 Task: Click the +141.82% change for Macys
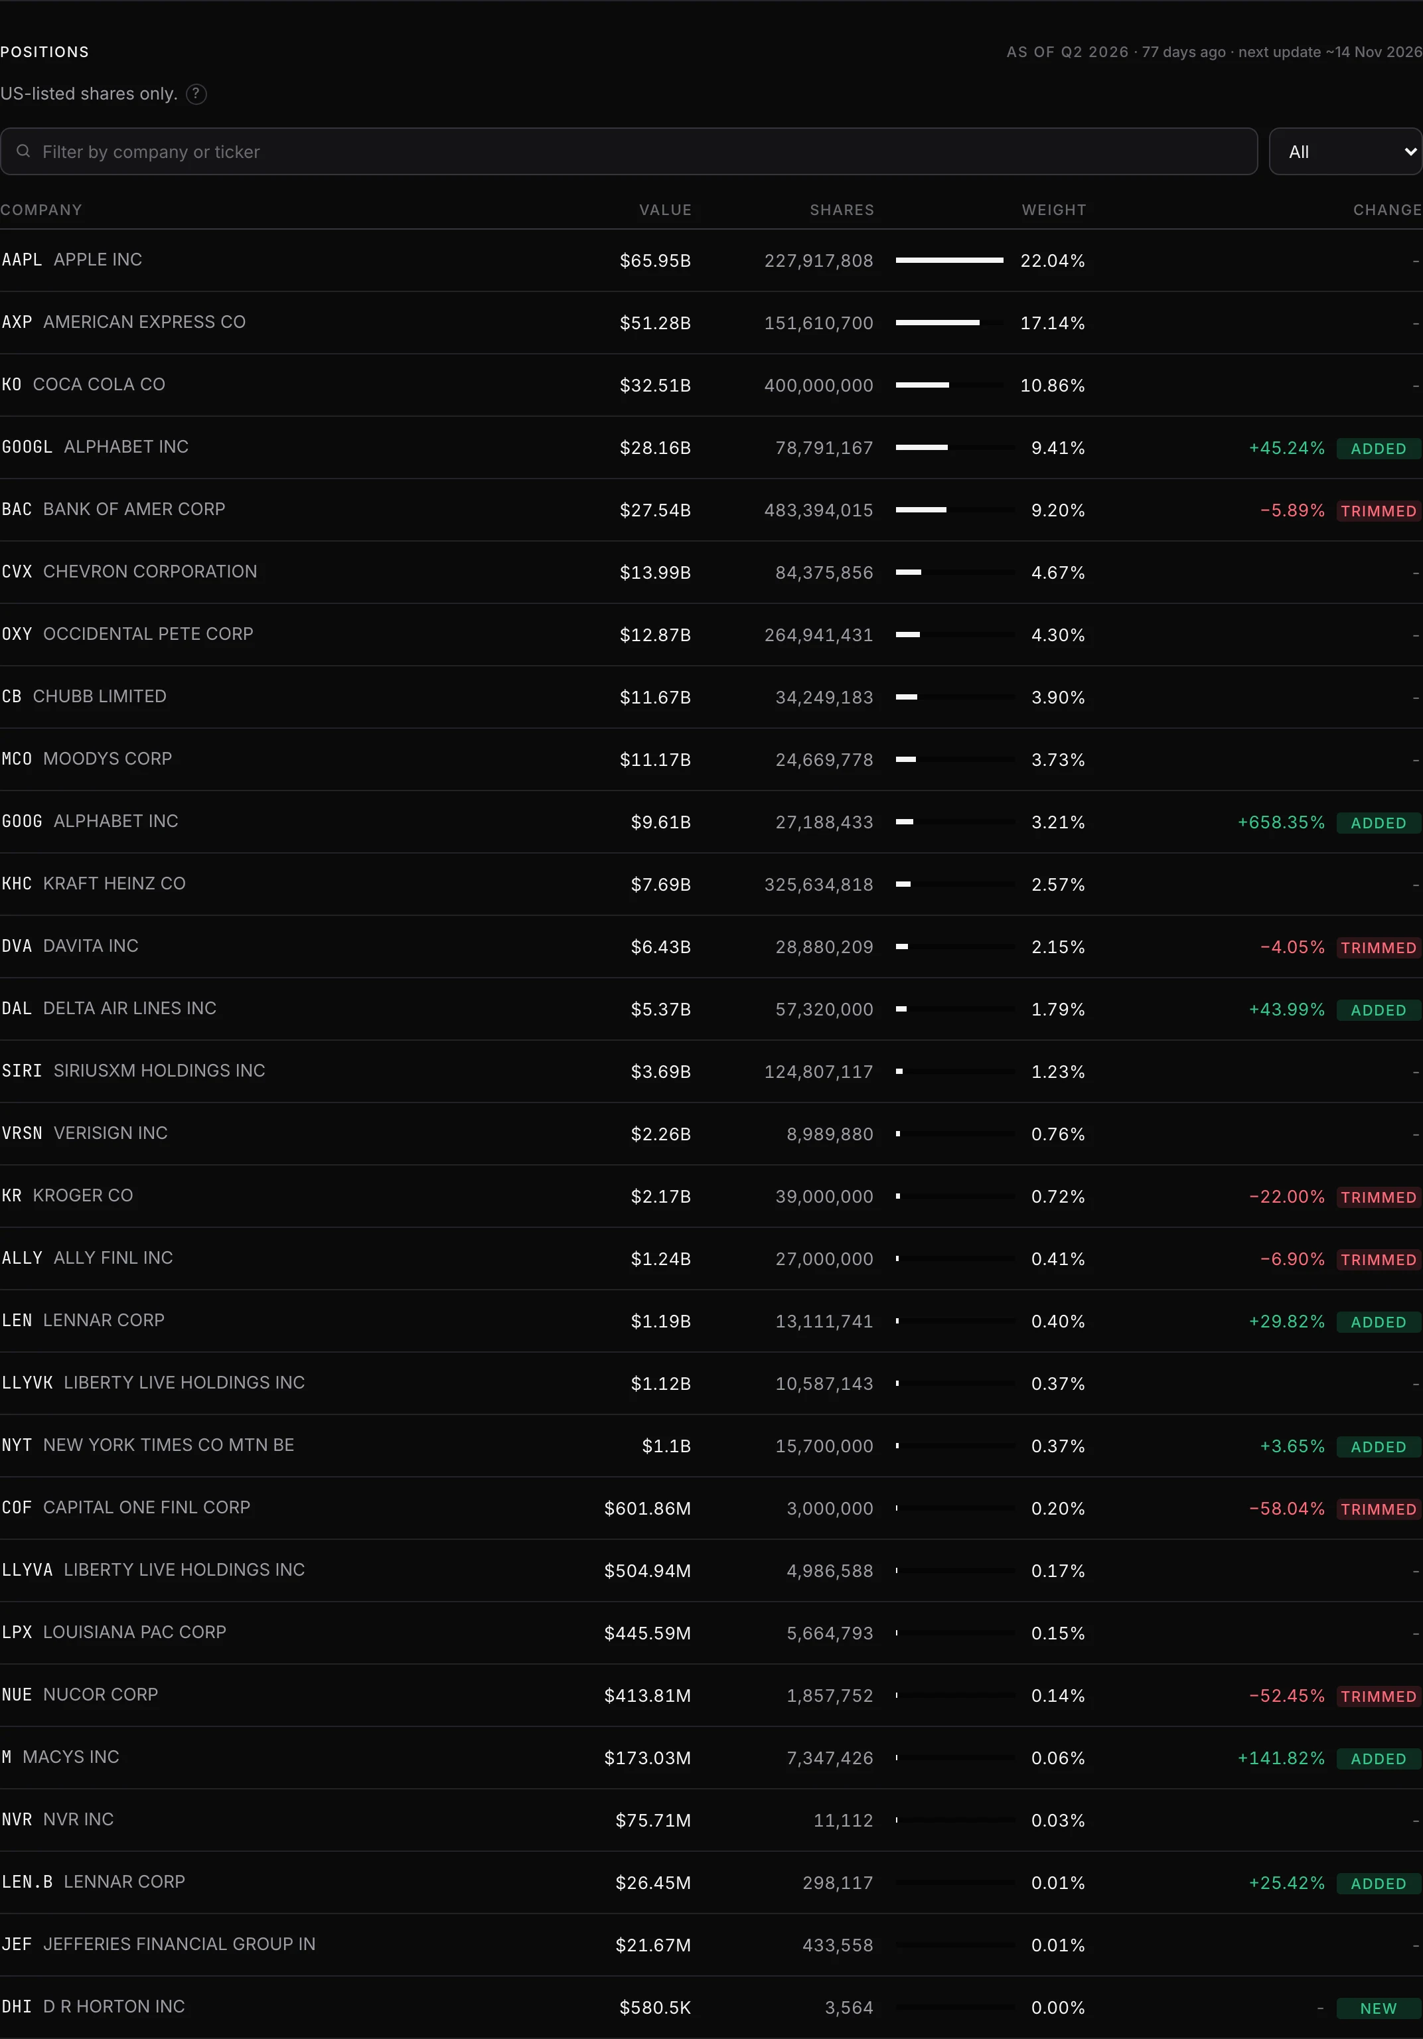(x=1281, y=1758)
